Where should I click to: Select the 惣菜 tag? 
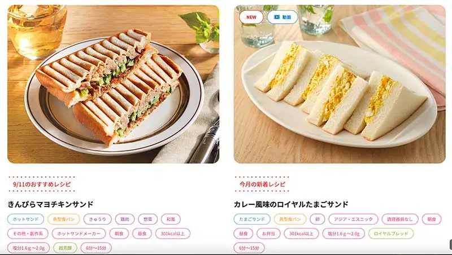click(148, 219)
